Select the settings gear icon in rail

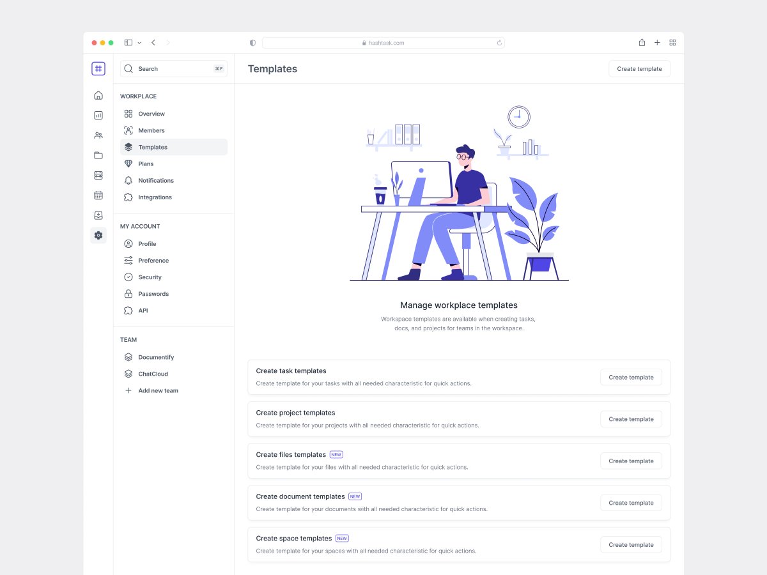(98, 235)
